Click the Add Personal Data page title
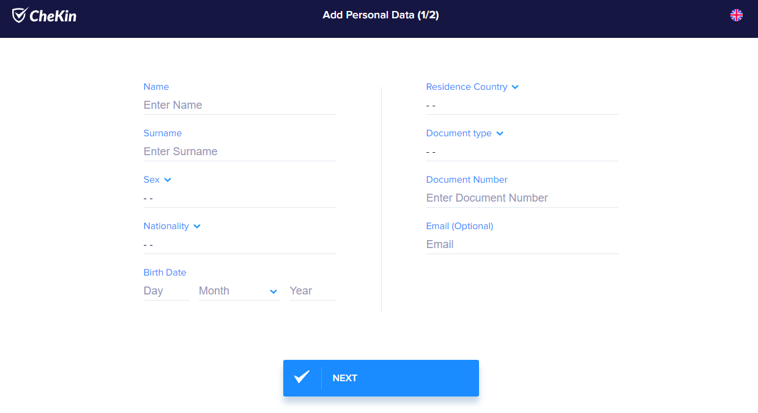 click(x=381, y=15)
